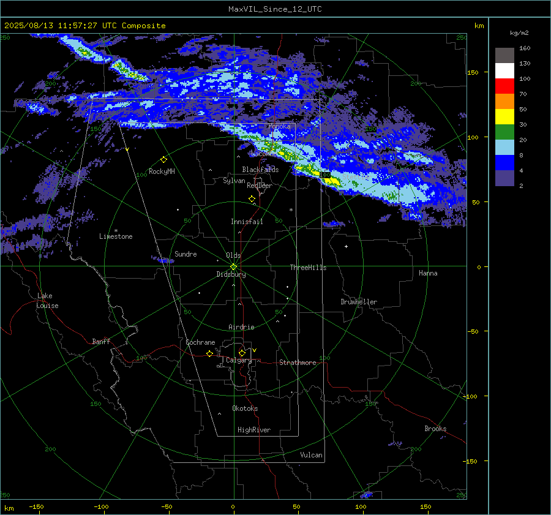Image resolution: width=551 pixels, height=515 pixels.
Task: Click the -150 tick on the bottom axis
Action: (36, 506)
